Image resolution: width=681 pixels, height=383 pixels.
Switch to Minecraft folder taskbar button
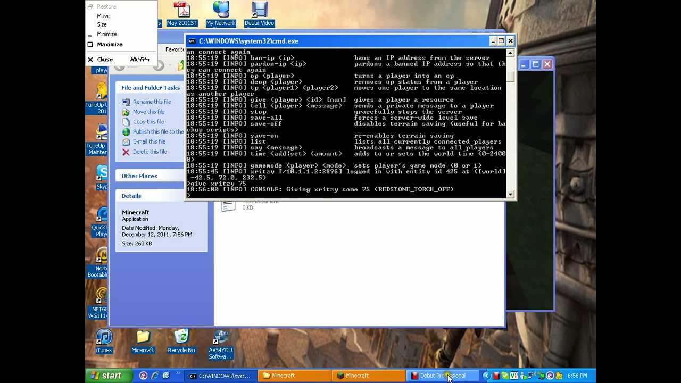click(294, 376)
